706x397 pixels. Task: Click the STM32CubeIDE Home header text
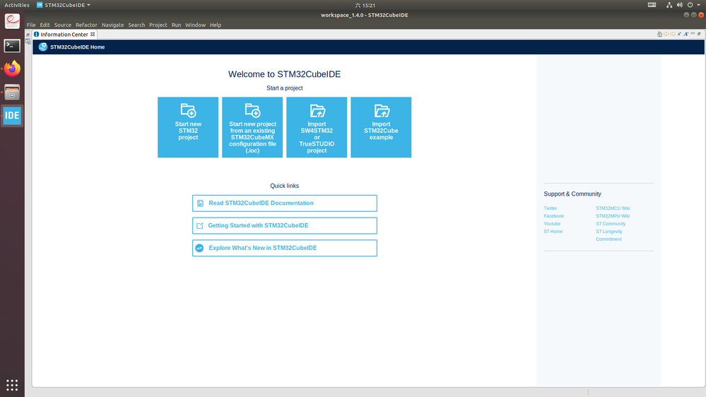pos(78,47)
